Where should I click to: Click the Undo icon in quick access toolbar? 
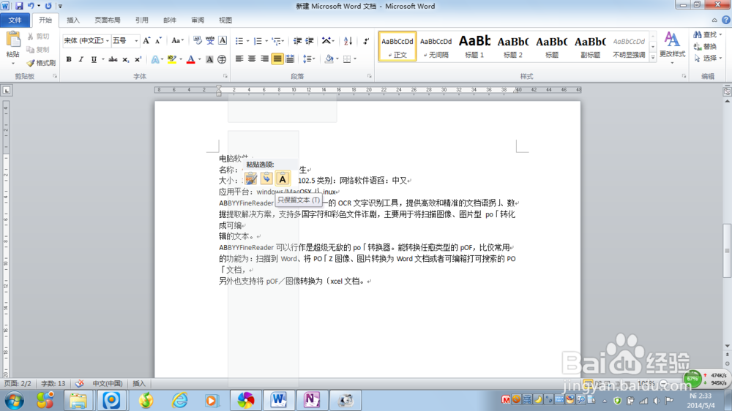coord(31,6)
